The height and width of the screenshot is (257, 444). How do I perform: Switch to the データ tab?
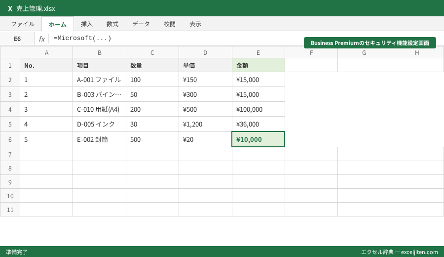(141, 24)
